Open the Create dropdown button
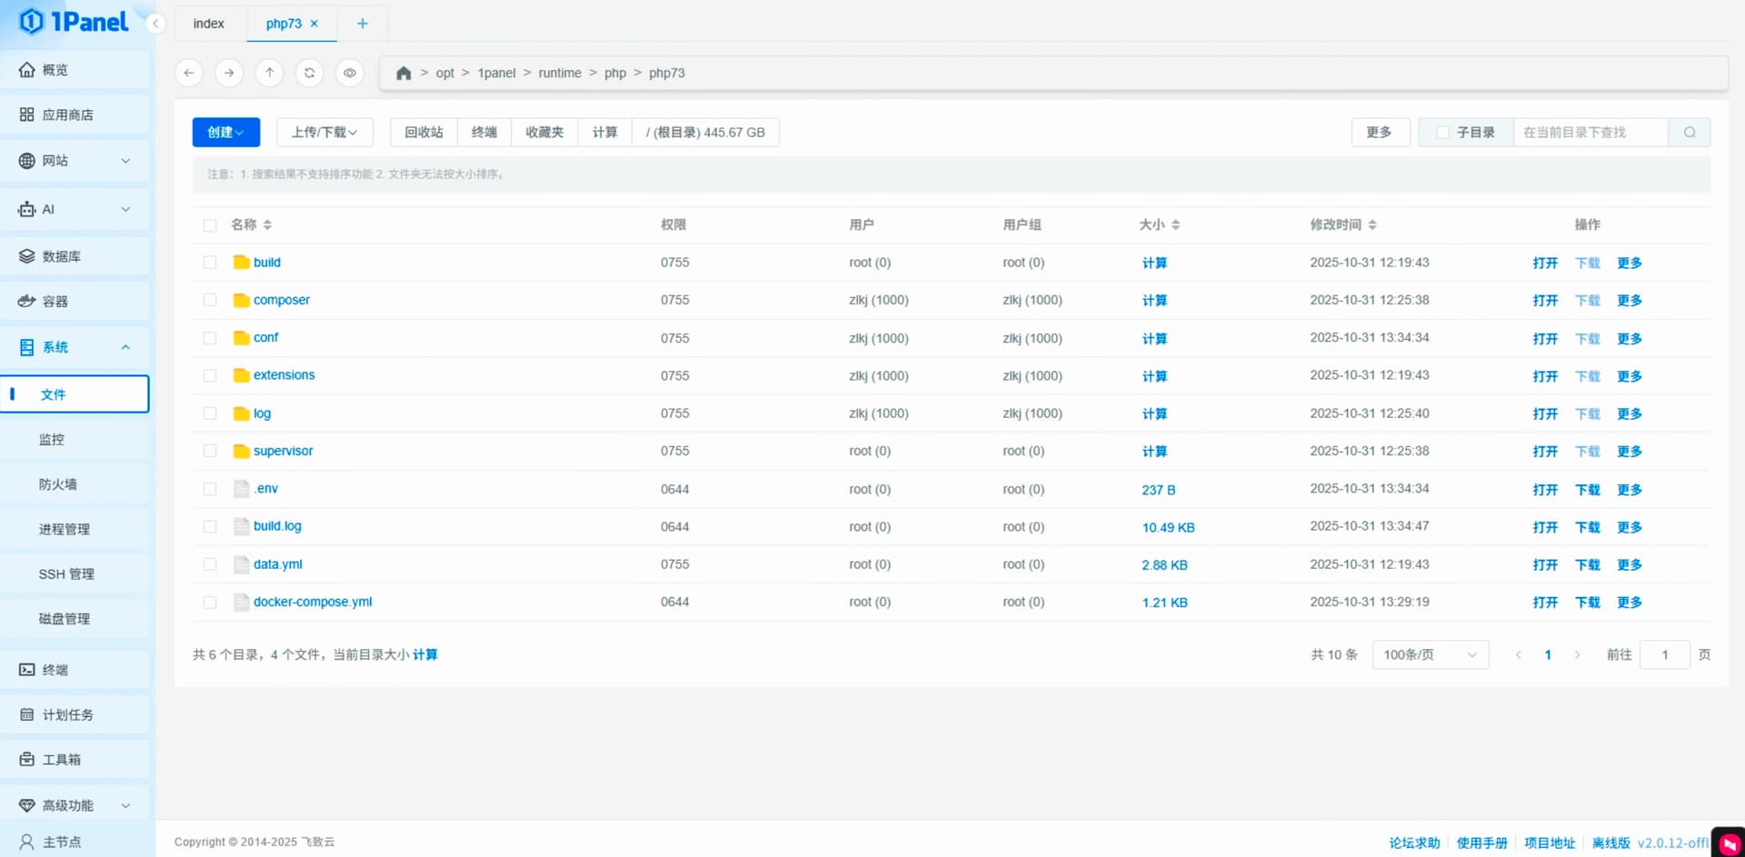 (x=225, y=133)
